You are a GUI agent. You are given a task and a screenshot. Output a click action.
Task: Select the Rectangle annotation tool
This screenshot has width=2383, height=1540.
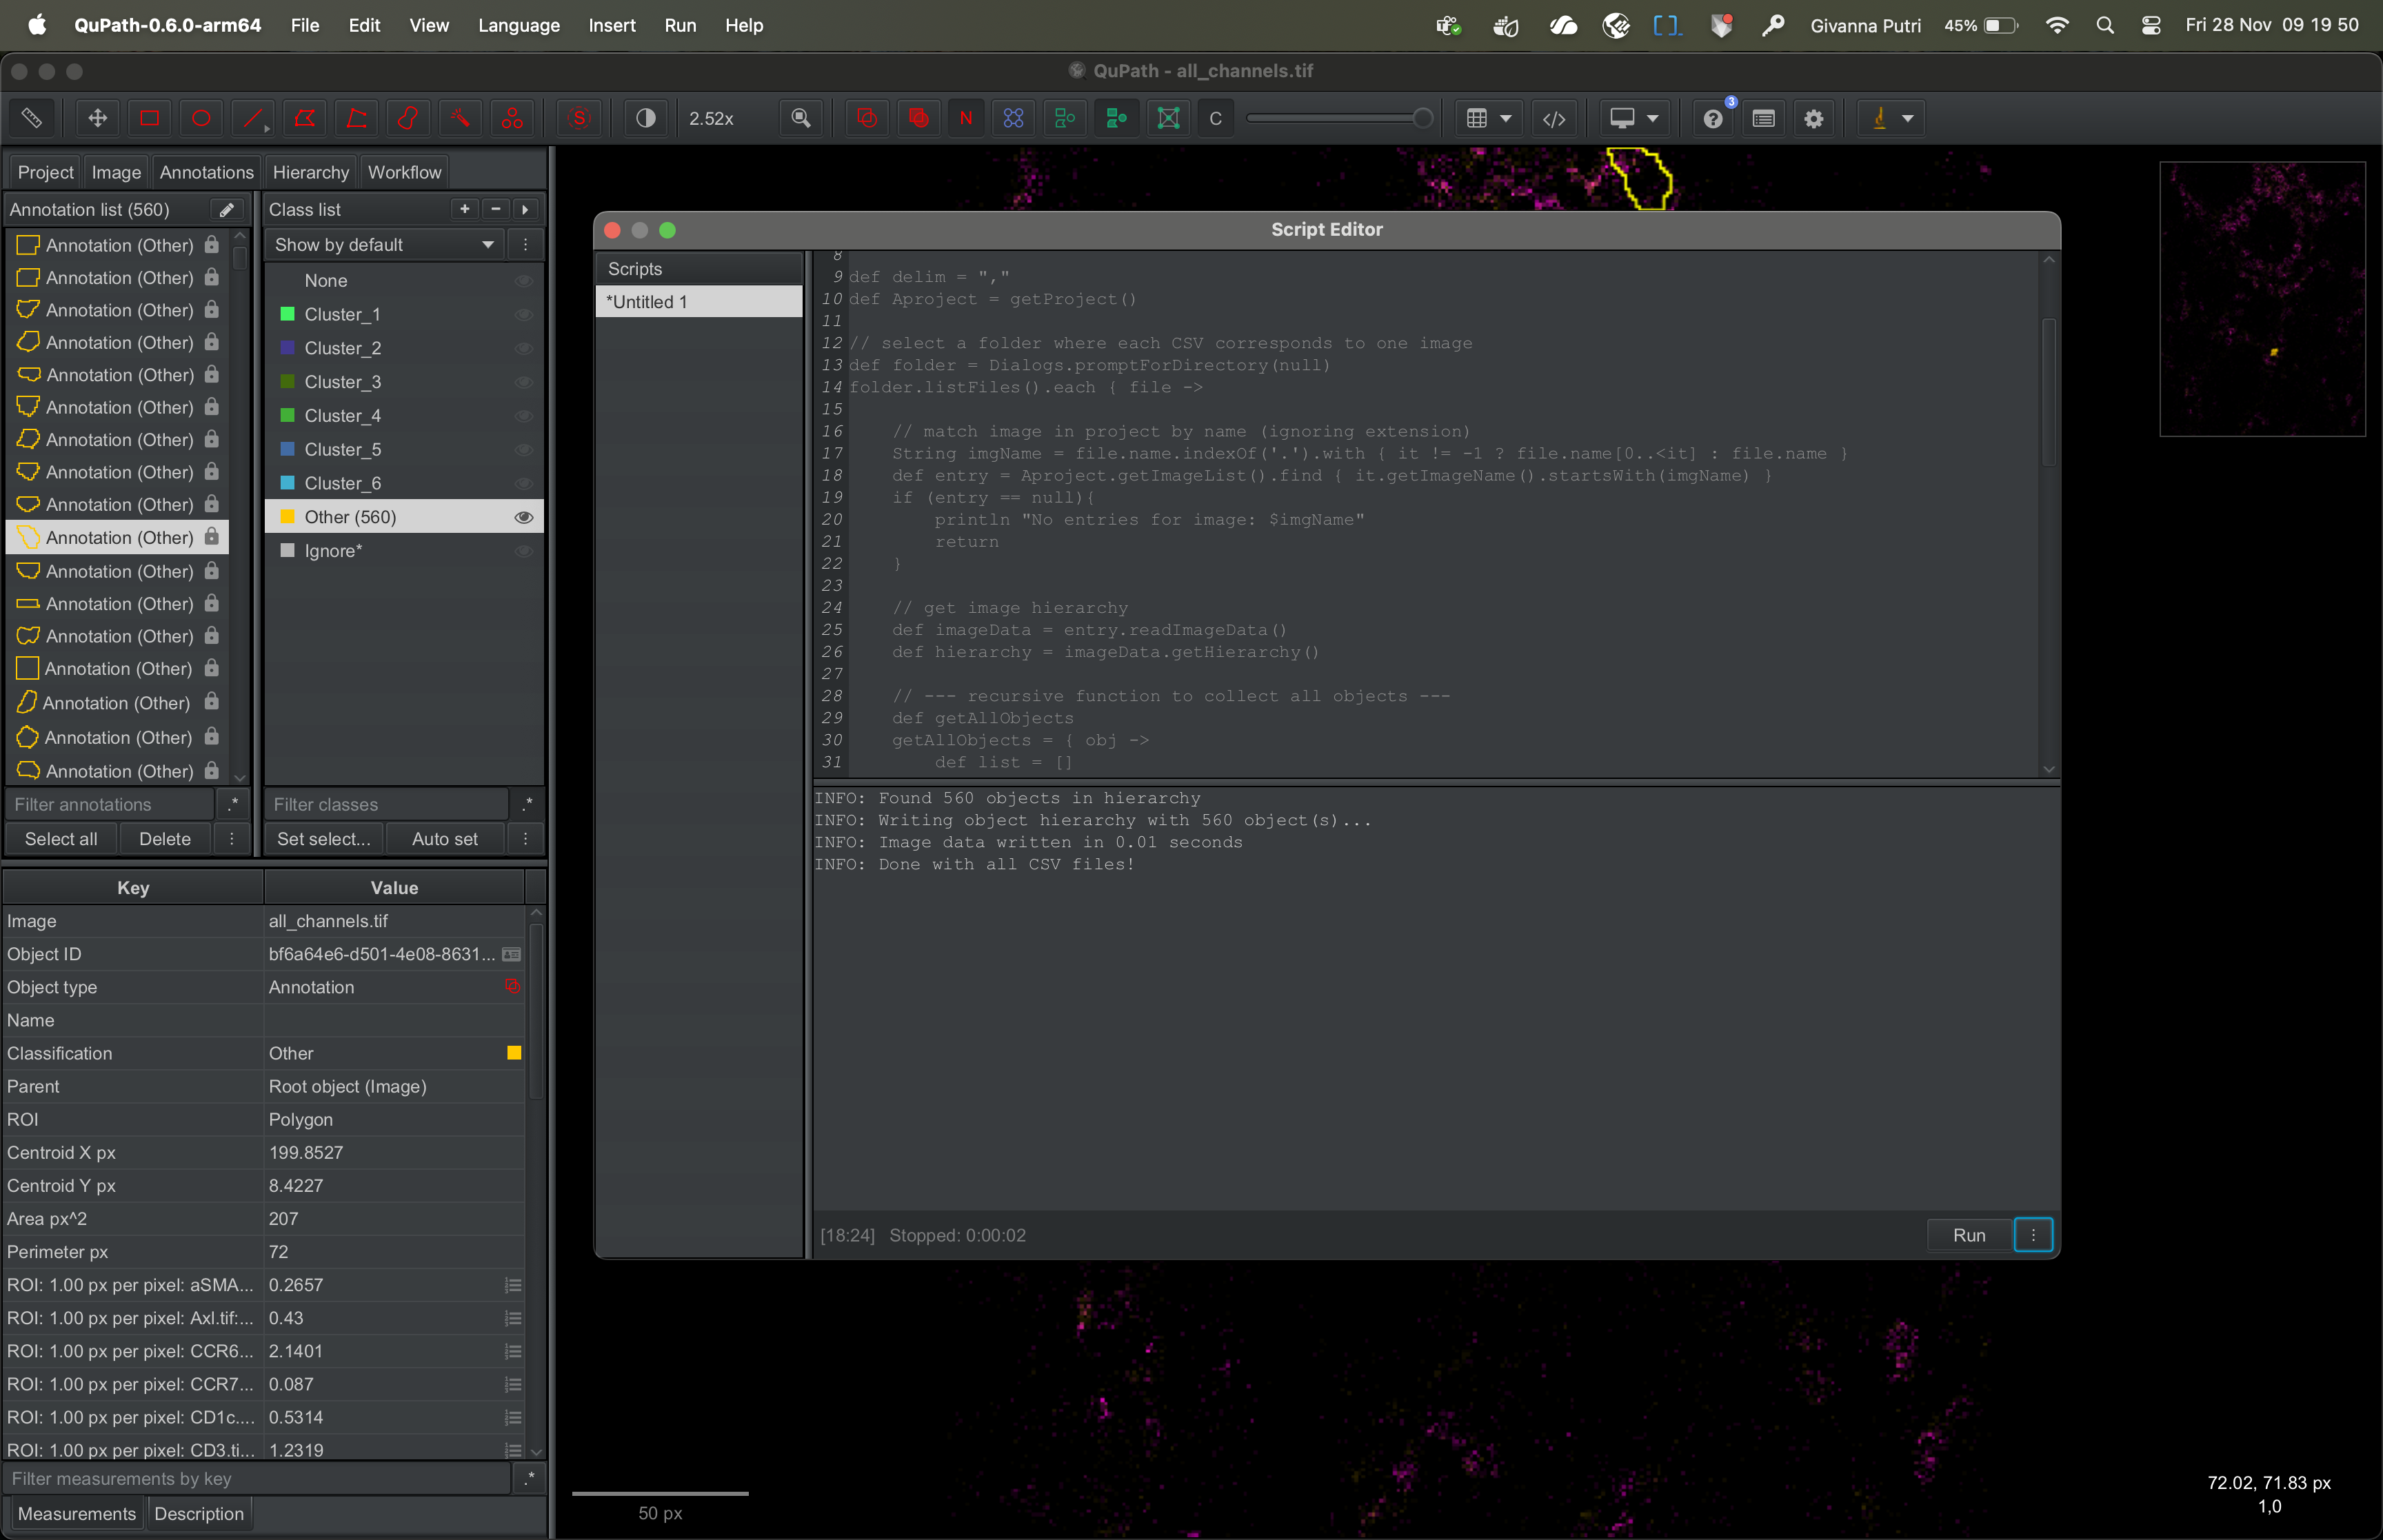[149, 118]
